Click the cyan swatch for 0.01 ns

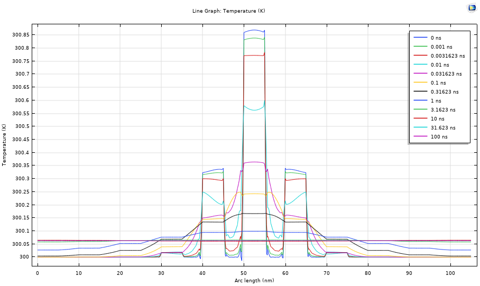tap(420, 64)
